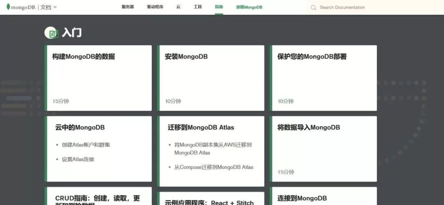Click 将MongoDB副本集从AWS迁移到 MongoDB Atlas link
Viewport: 444px width, 205px height.
coord(213,149)
